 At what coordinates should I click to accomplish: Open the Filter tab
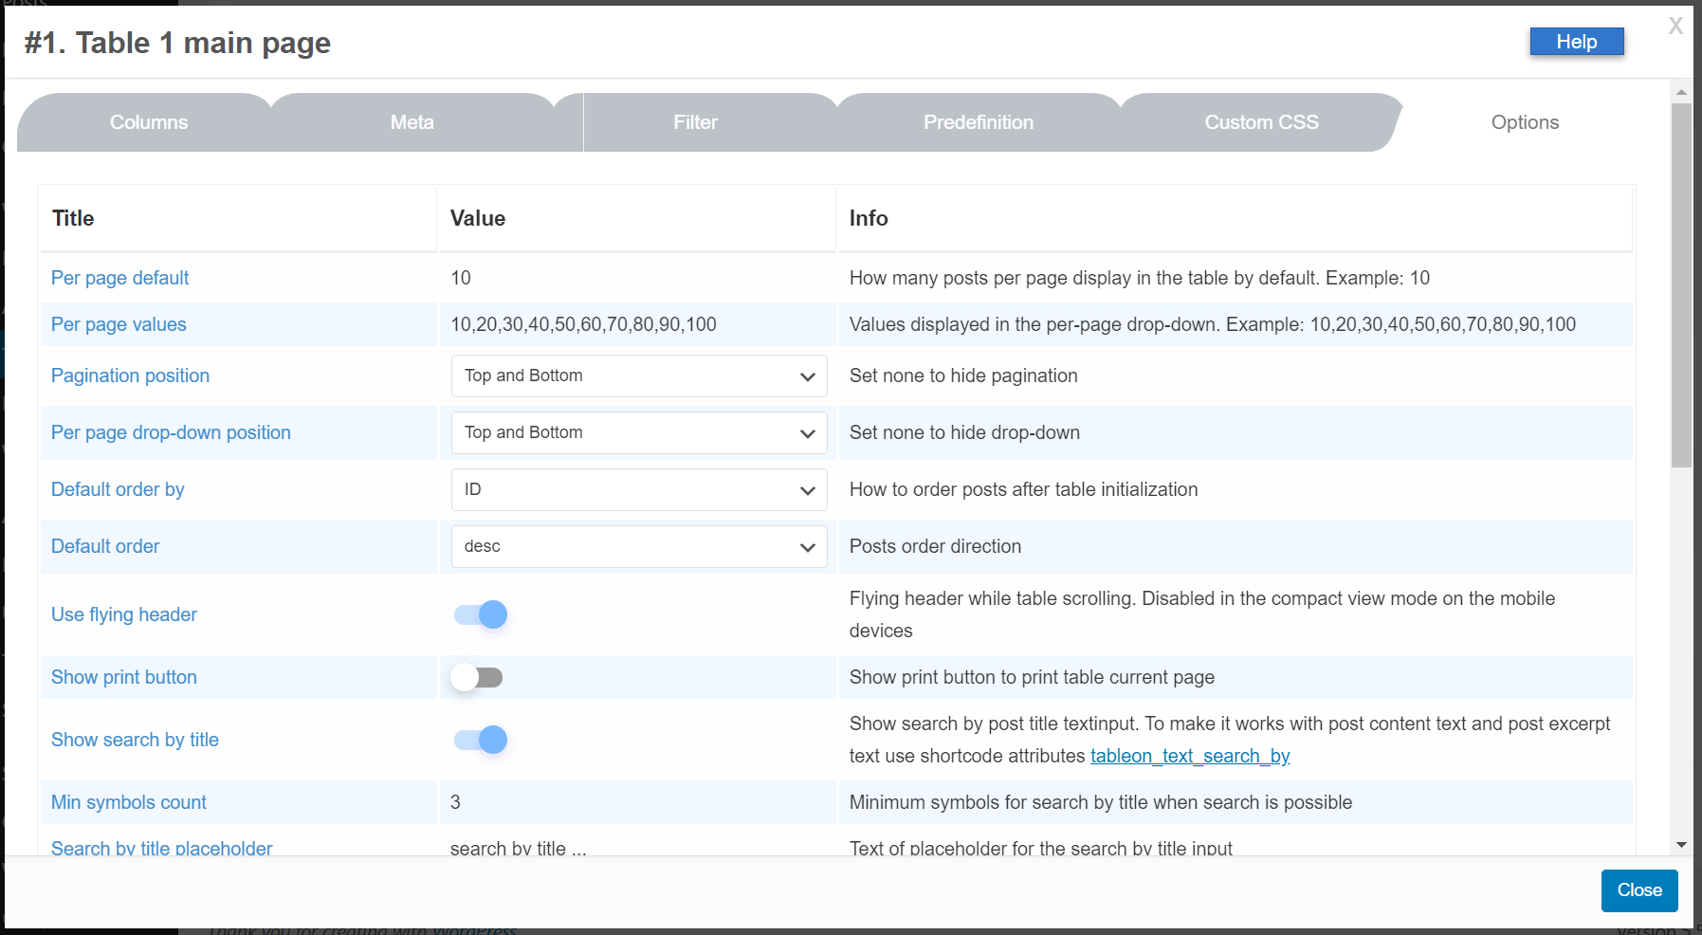[x=696, y=122]
